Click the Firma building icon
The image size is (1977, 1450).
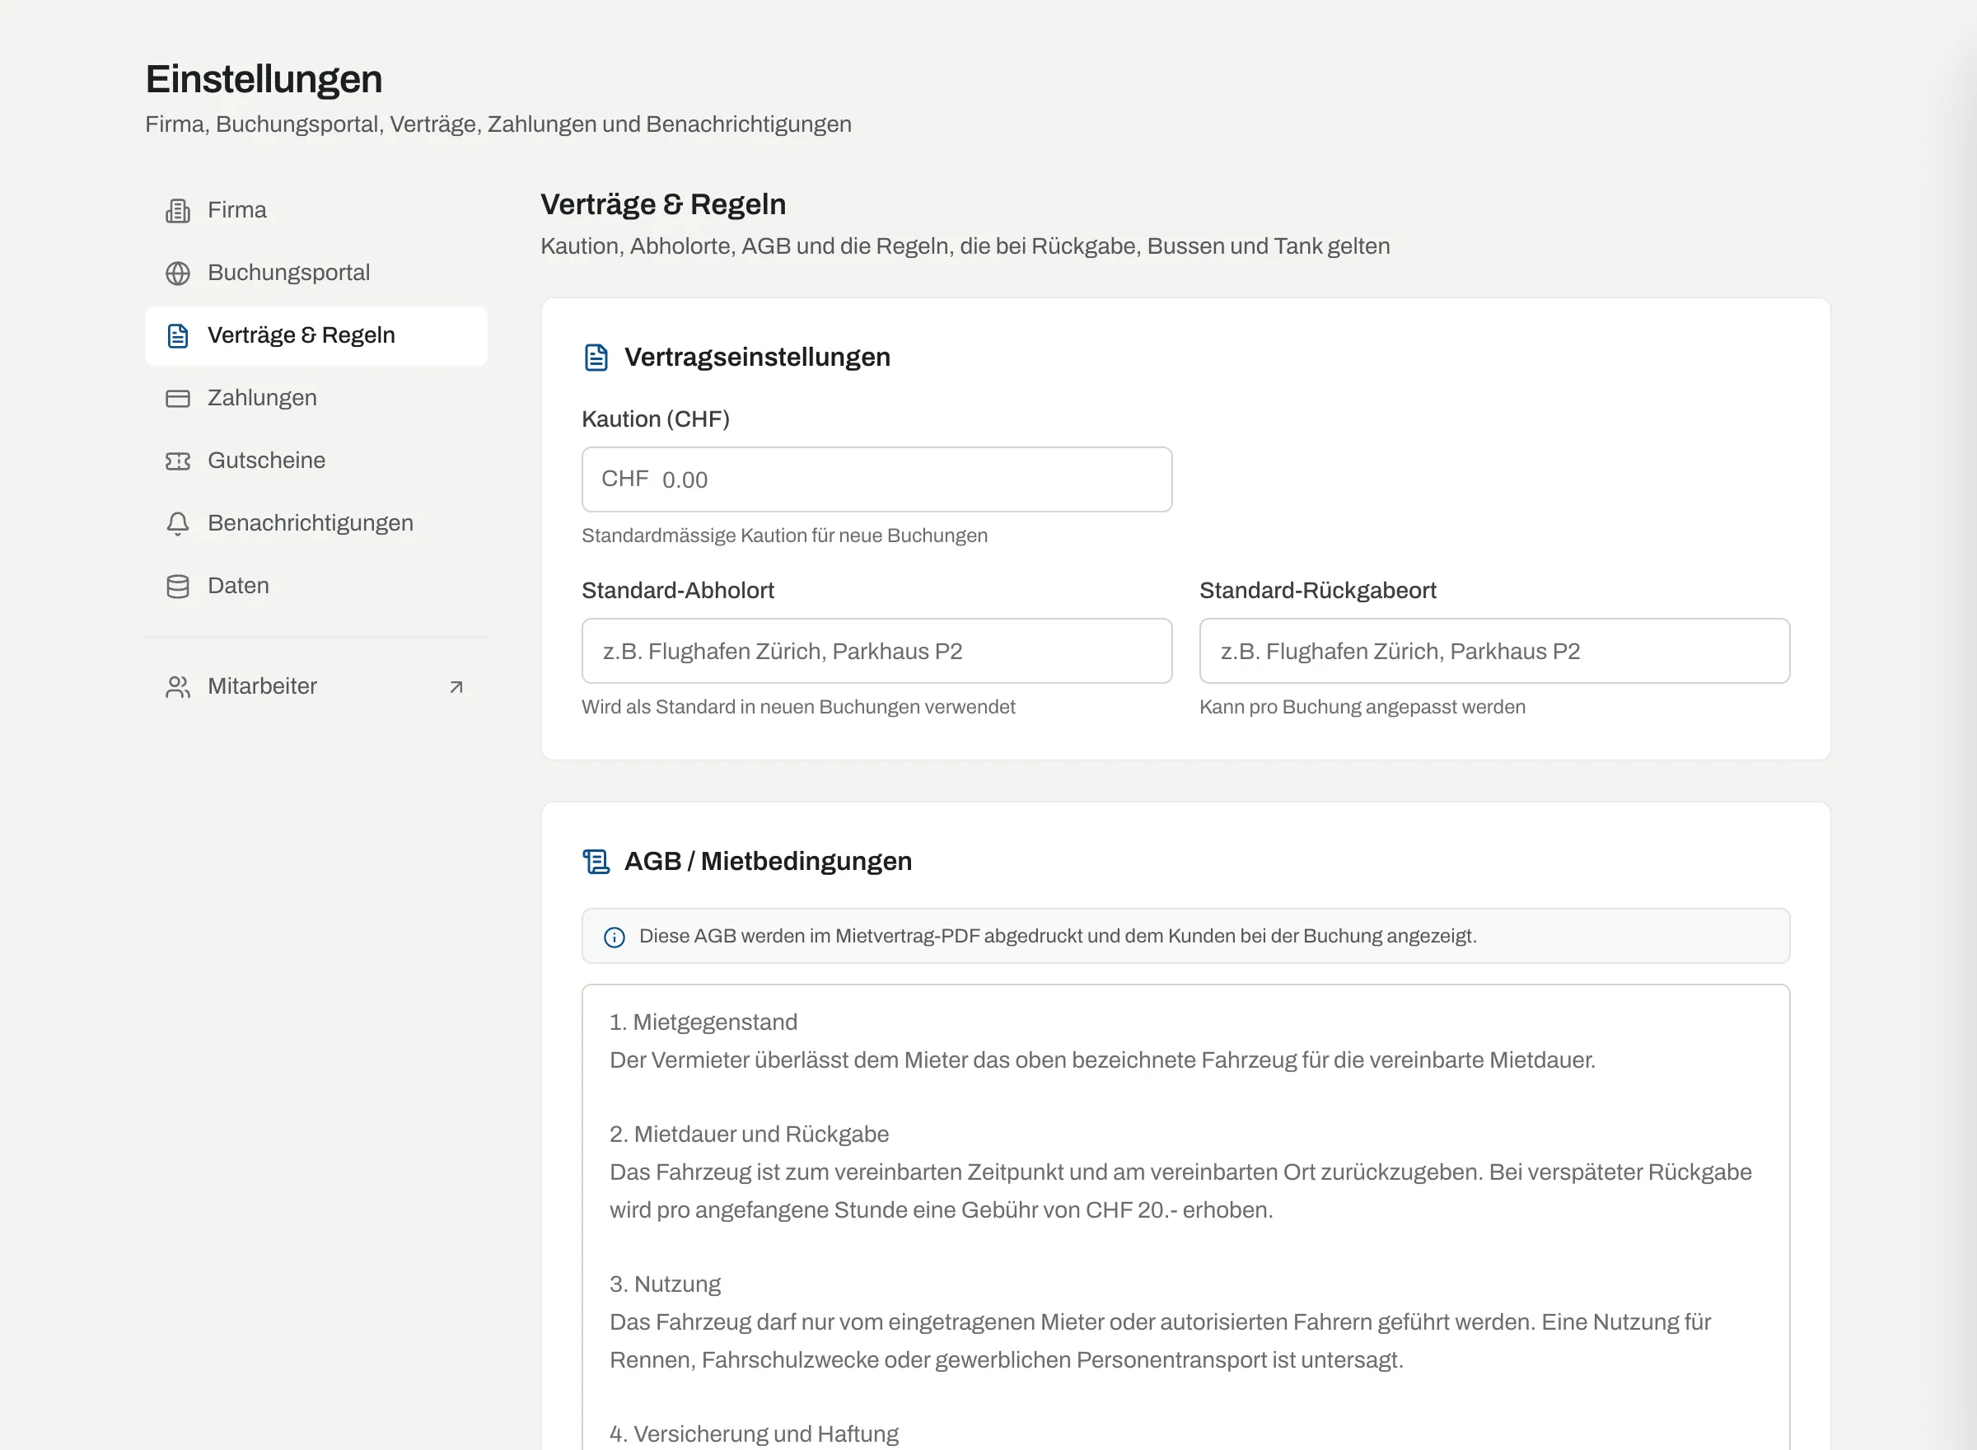point(178,211)
